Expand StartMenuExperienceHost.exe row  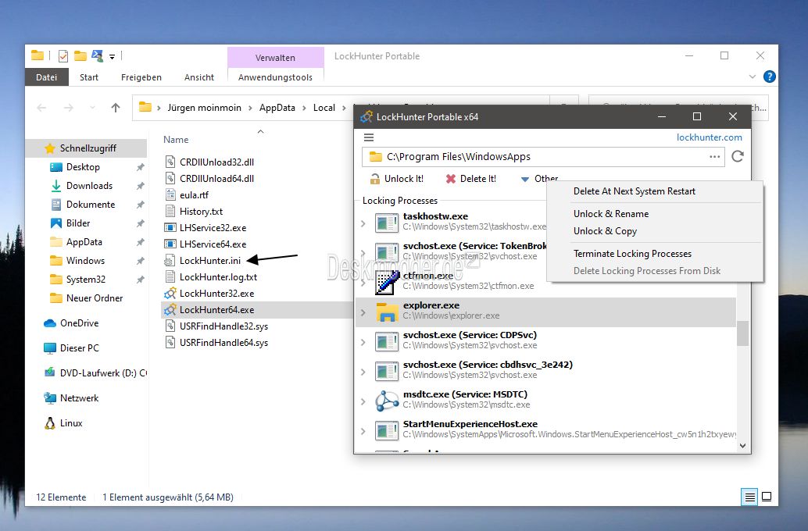[363, 431]
